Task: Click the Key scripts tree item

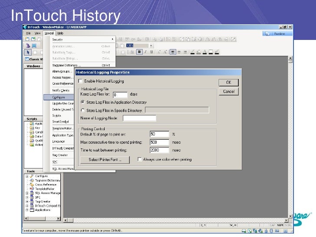Action: coord(37,128)
